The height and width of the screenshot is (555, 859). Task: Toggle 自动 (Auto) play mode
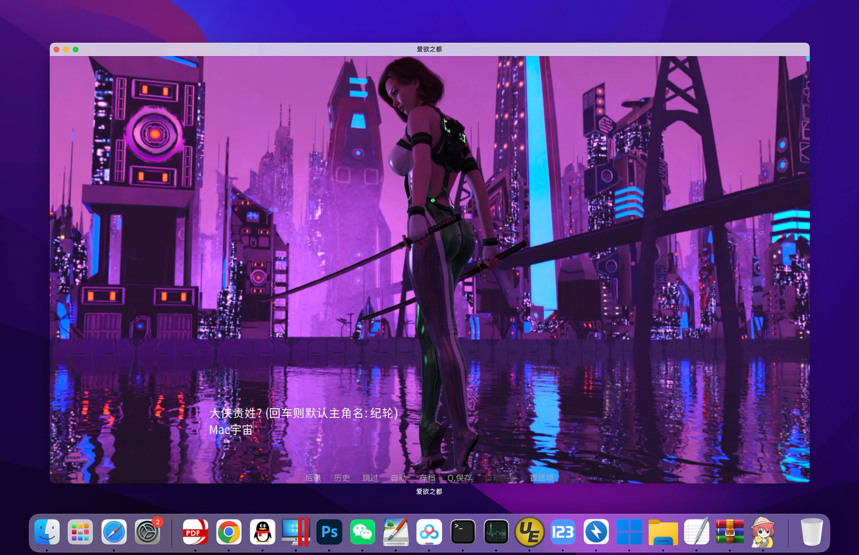pos(398,478)
